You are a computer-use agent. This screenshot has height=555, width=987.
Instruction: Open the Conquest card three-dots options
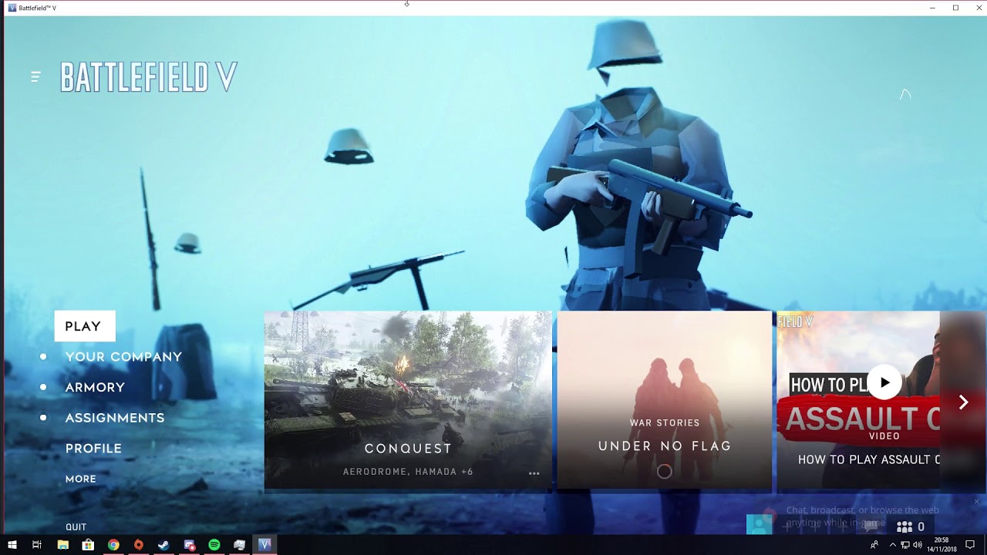tap(534, 473)
